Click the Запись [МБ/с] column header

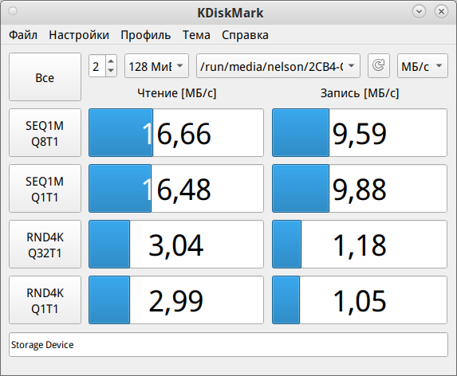pos(360,93)
